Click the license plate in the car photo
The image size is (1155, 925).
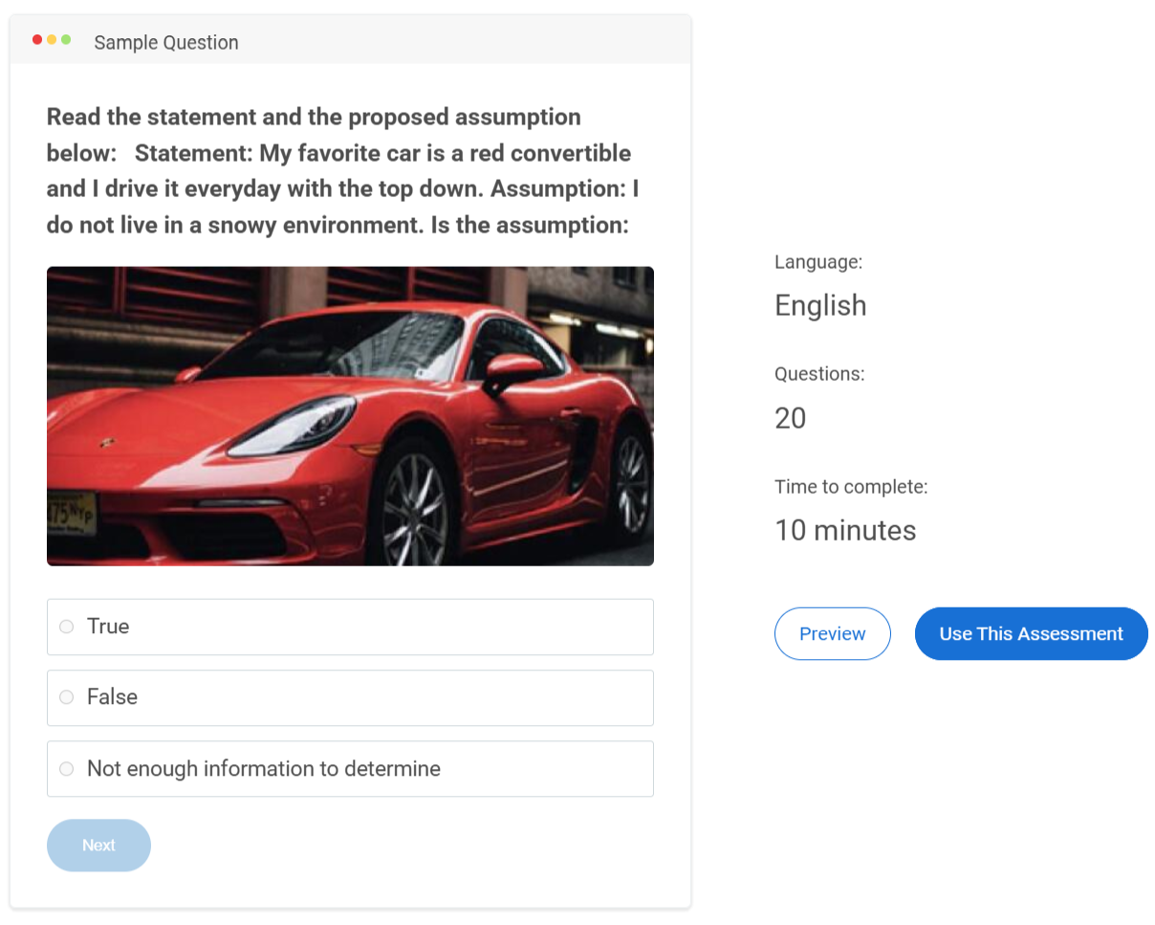72,513
